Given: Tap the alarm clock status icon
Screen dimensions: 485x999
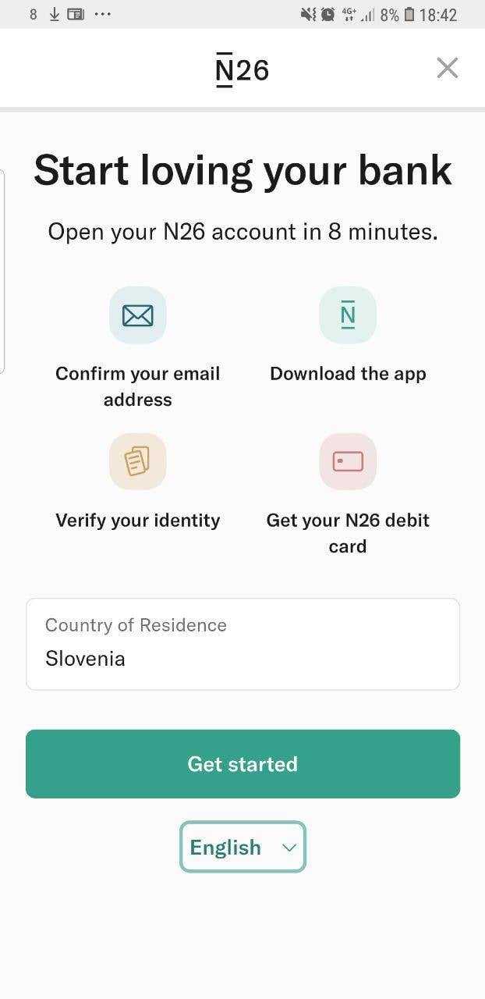Looking at the screenshot, I should (327, 14).
